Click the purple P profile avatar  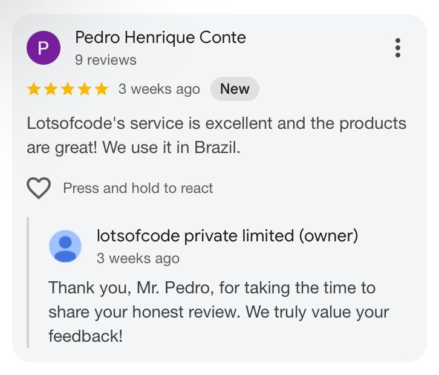[44, 48]
